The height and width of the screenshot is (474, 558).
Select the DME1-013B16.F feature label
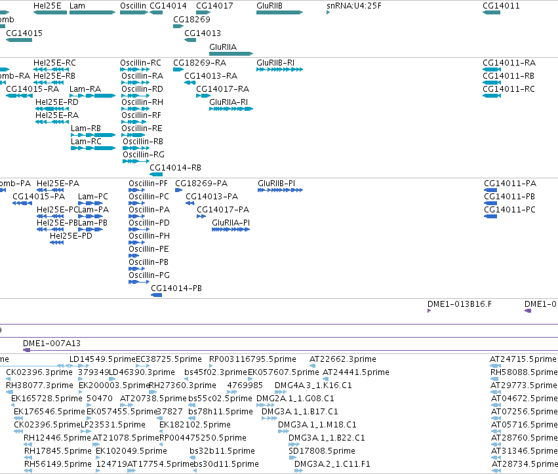pos(460,304)
